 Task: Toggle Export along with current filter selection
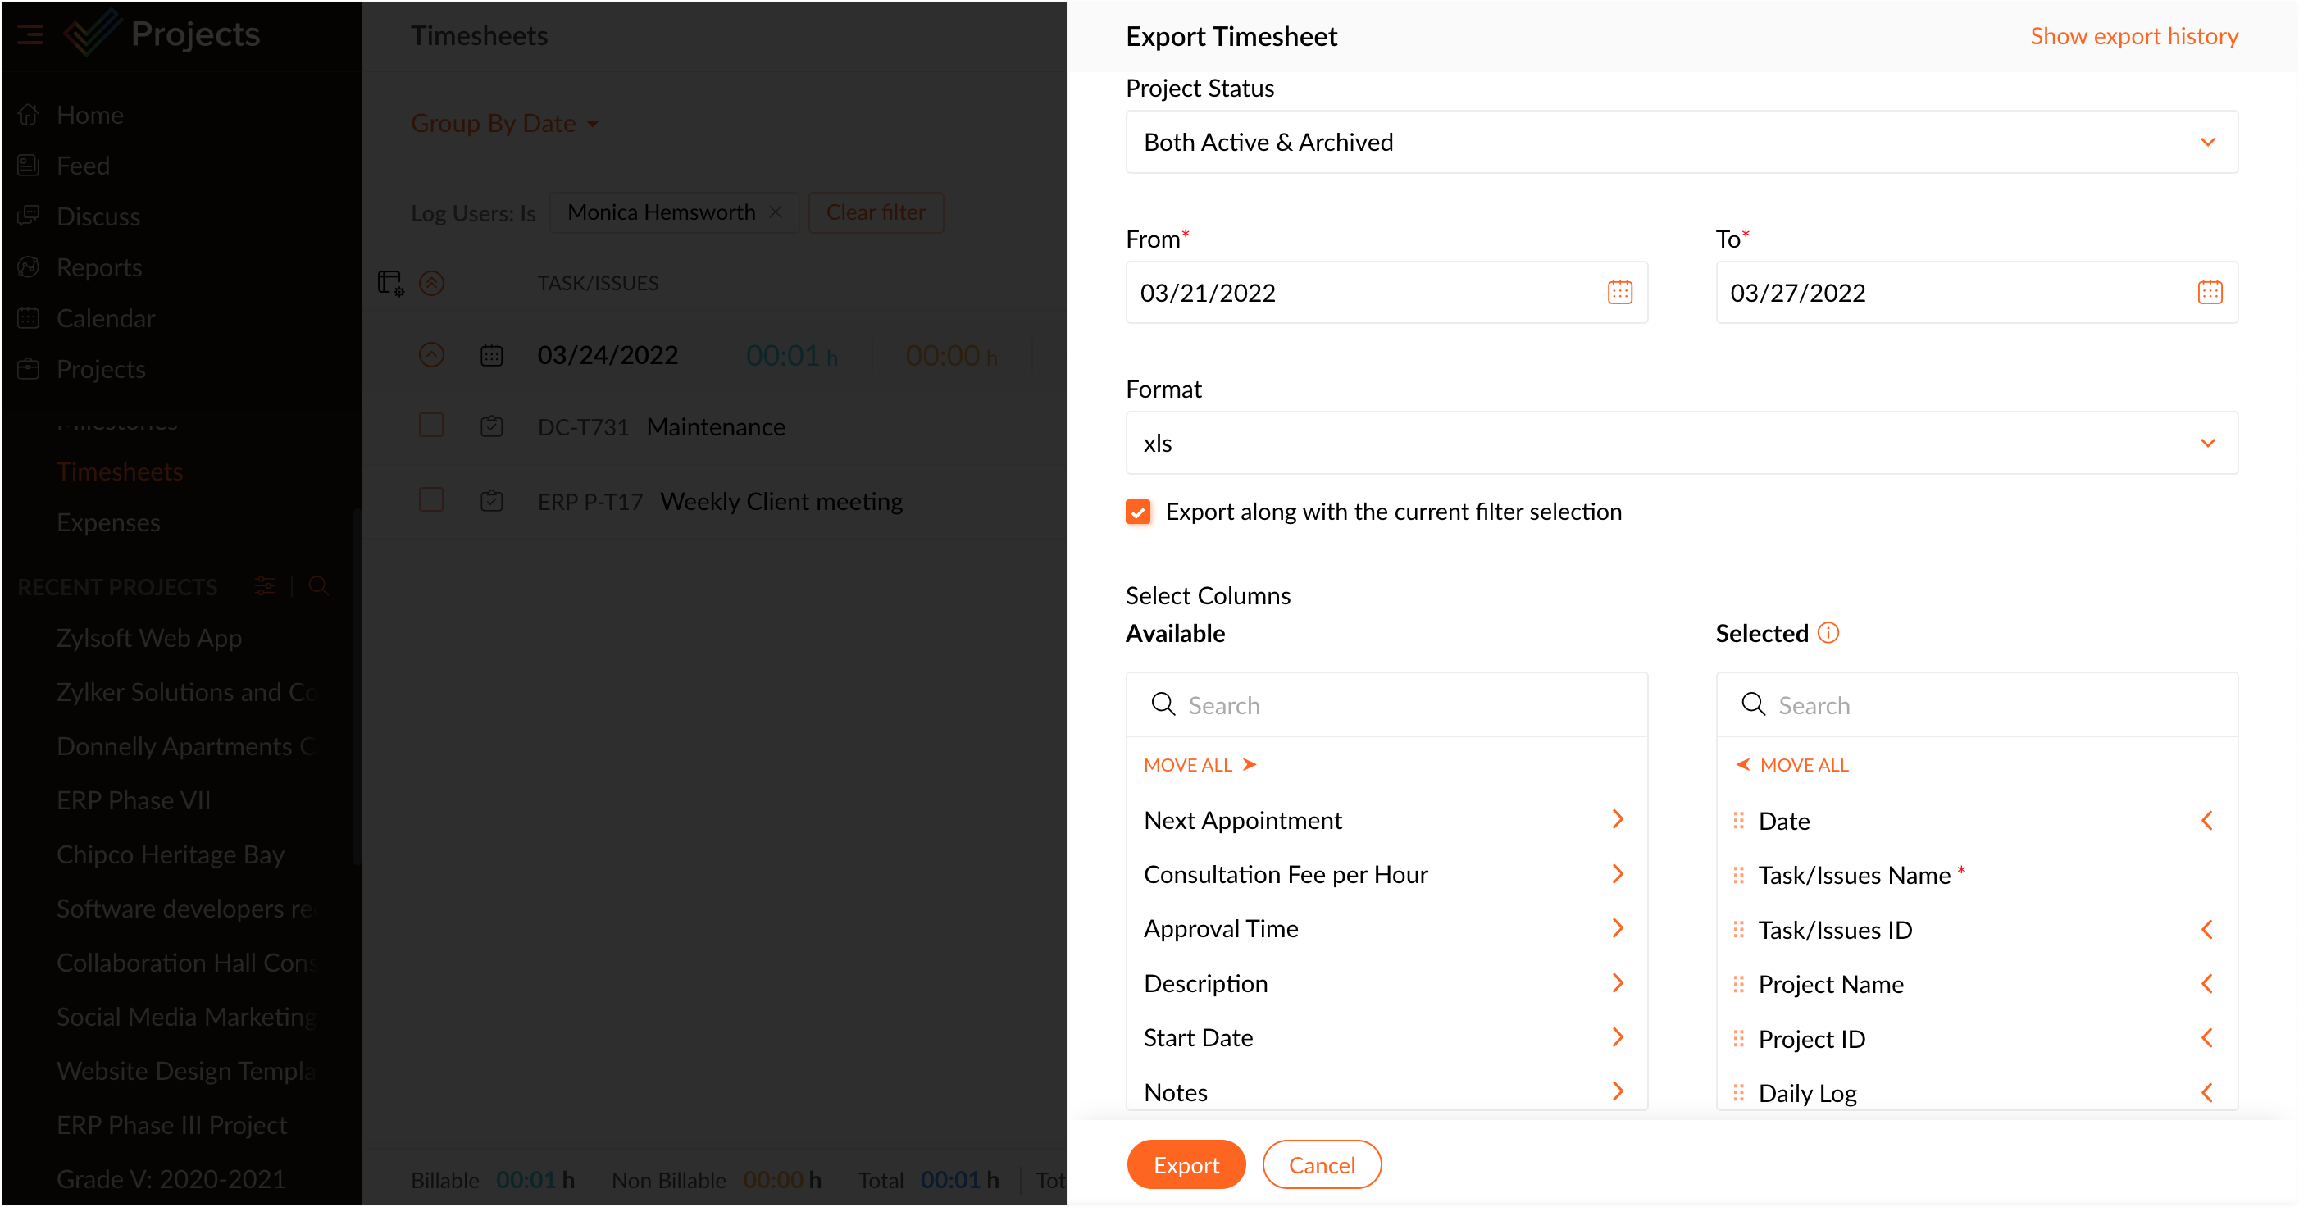coord(1137,512)
